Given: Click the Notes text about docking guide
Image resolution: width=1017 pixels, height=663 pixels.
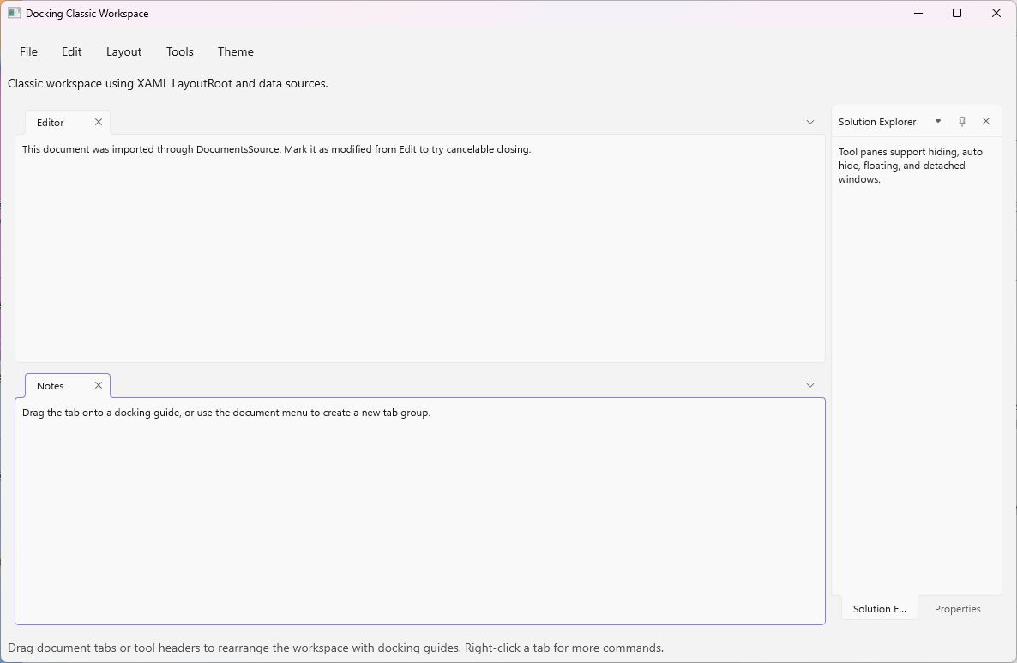Looking at the screenshot, I should [x=226, y=413].
